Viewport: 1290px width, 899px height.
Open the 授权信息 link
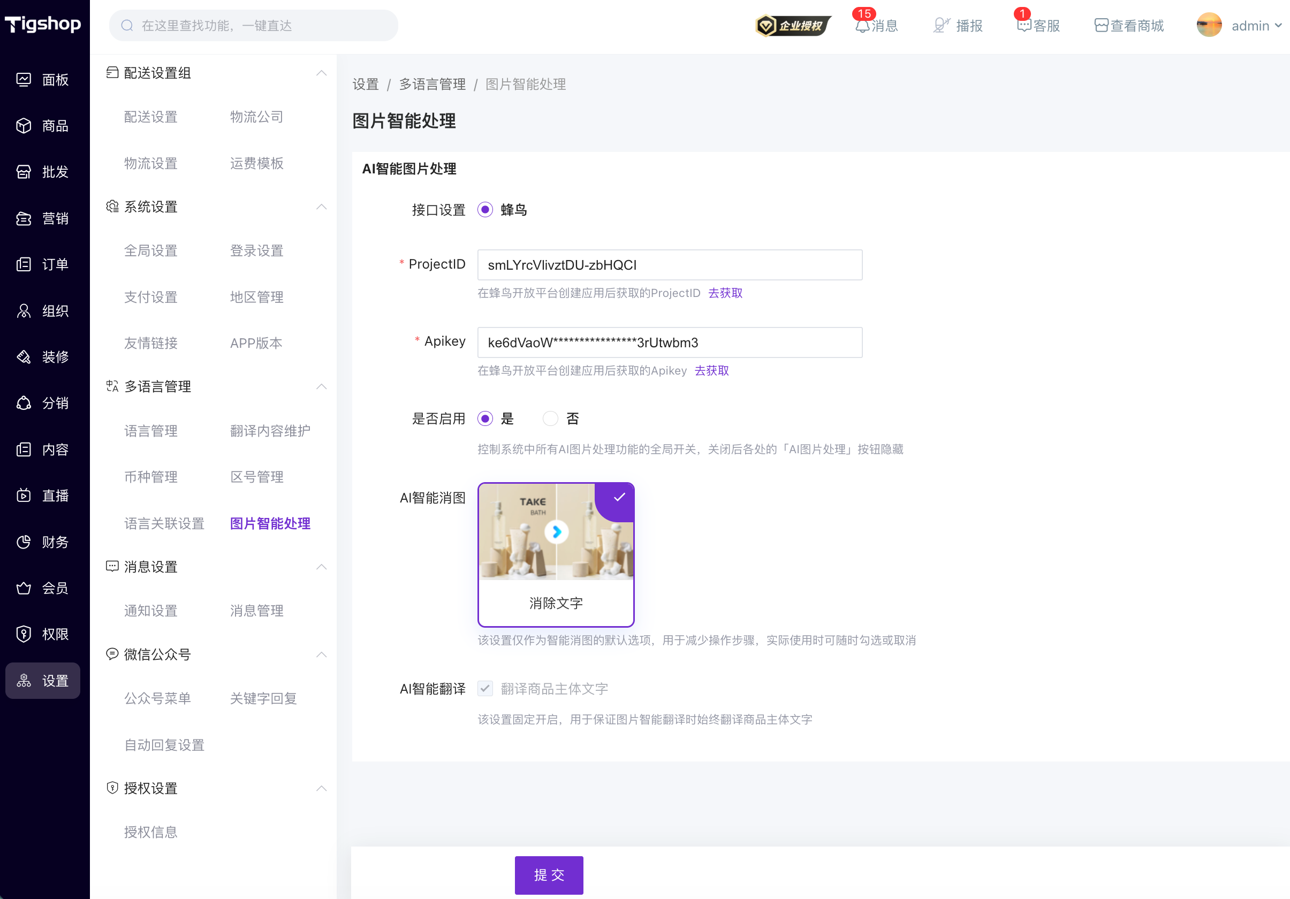point(150,832)
